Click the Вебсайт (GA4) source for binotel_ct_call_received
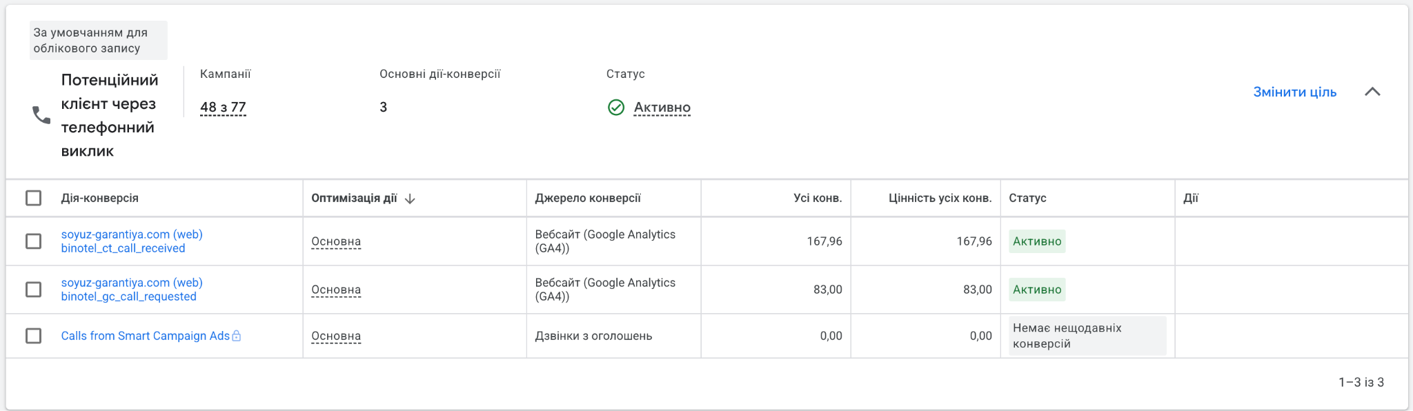1413x411 pixels. click(x=605, y=241)
